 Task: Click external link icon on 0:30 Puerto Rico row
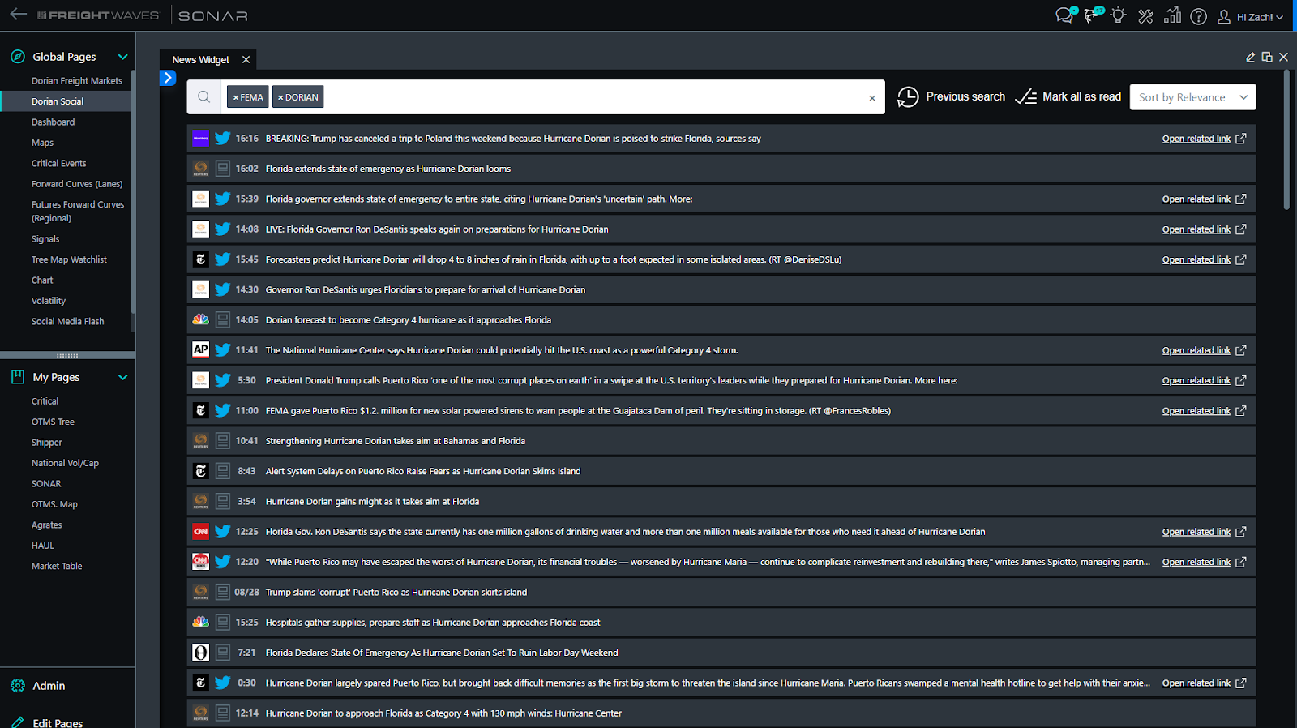[1240, 683]
